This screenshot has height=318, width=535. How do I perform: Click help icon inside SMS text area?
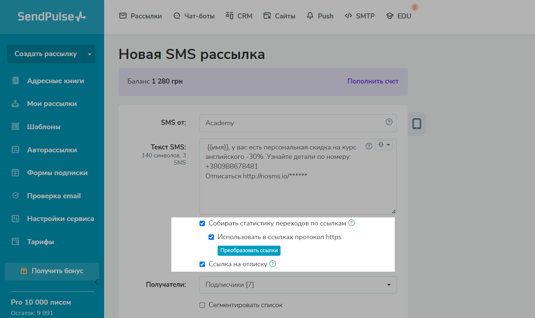tap(369, 146)
